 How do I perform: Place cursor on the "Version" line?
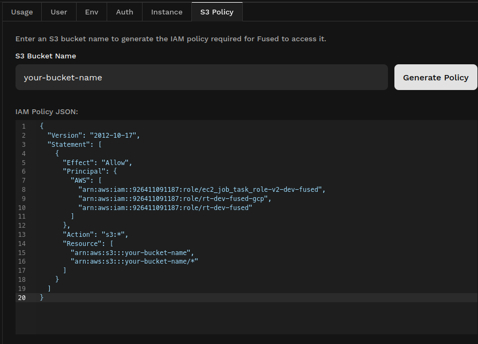[93, 136]
